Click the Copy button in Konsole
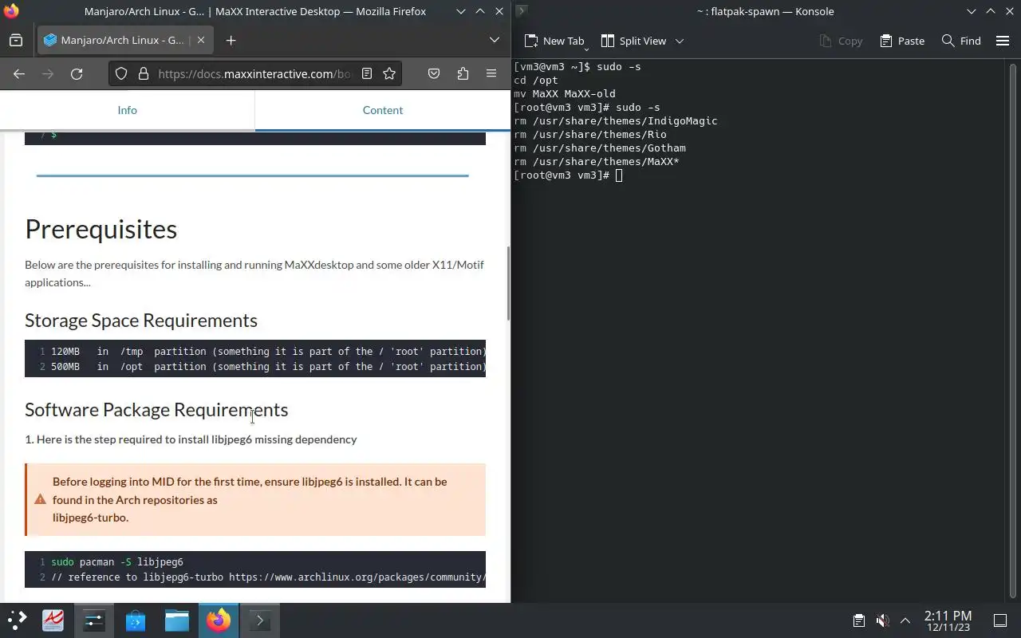Screen dimensions: 1021x638 tap(841, 41)
